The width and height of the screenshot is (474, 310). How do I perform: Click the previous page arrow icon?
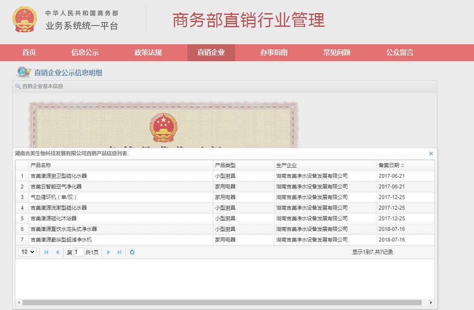click(57, 252)
